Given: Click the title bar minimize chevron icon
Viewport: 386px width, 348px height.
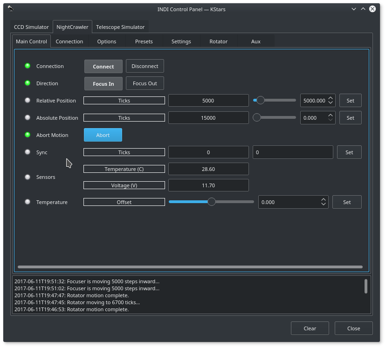Looking at the screenshot, I should coord(354,9).
